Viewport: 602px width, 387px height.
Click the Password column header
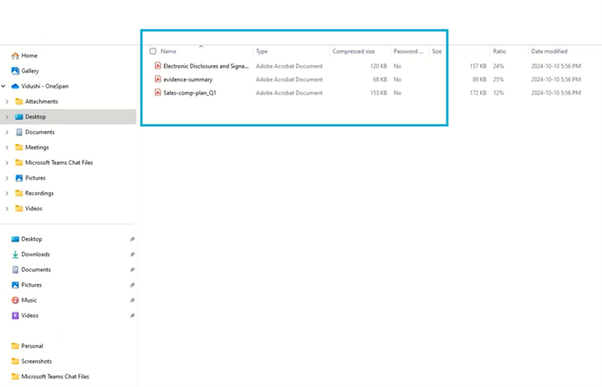408,51
